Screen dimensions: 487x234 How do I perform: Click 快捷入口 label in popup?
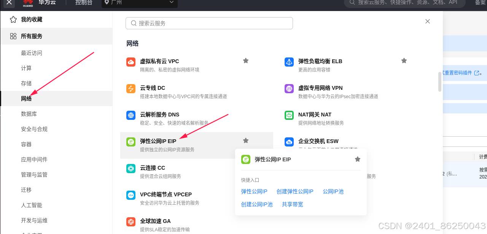[250, 180]
